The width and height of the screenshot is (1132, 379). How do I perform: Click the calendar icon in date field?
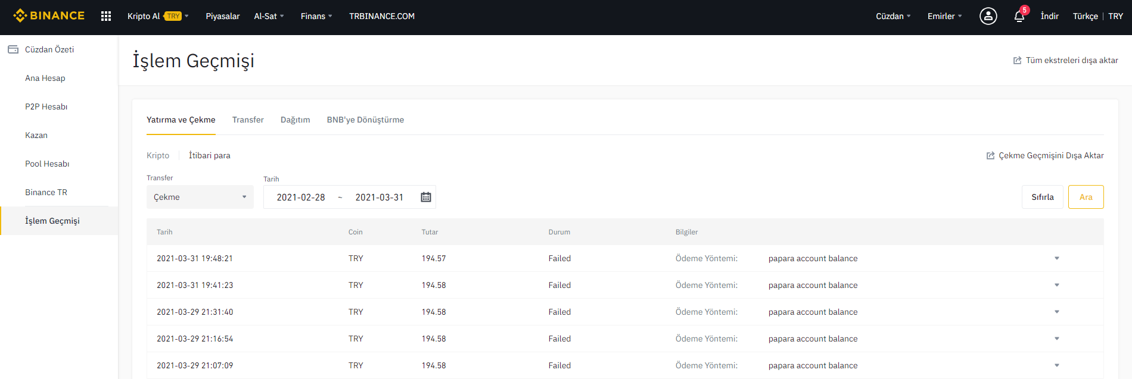(426, 197)
